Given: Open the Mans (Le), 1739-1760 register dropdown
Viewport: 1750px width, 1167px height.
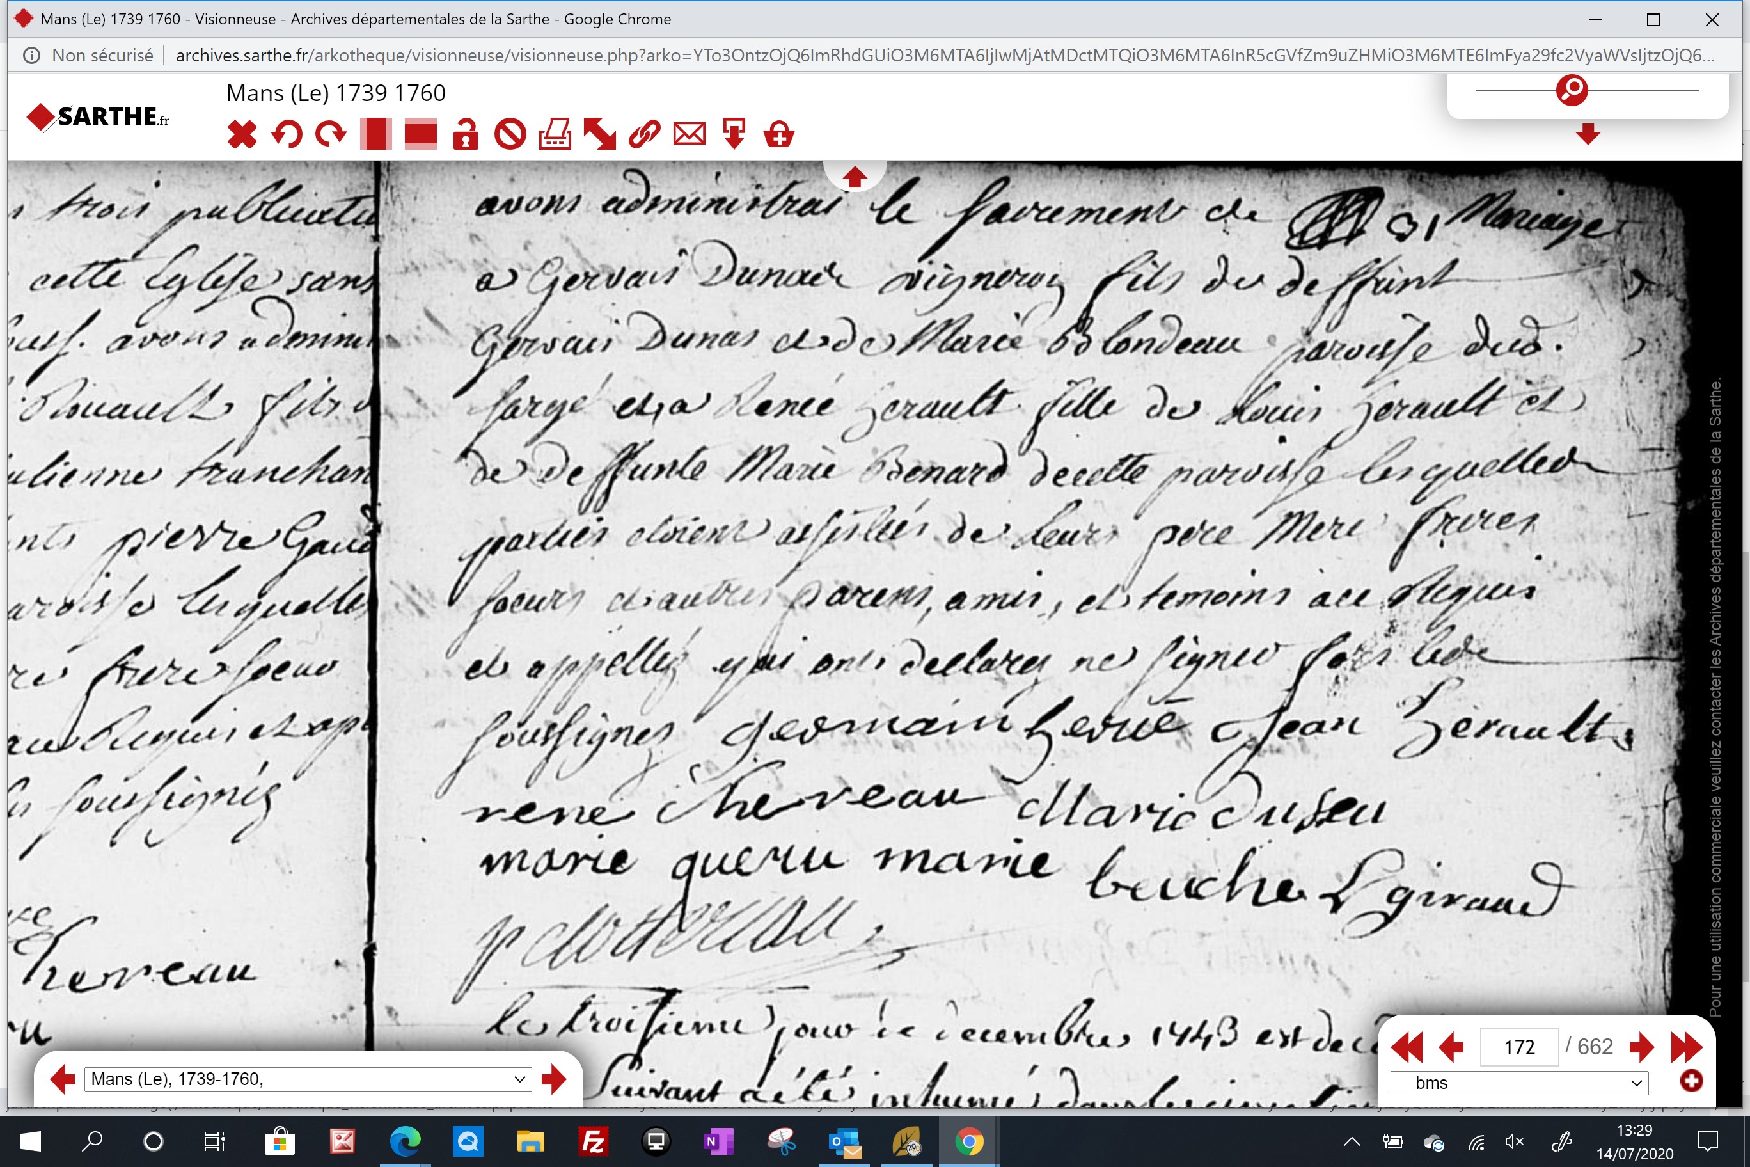Looking at the screenshot, I should click(x=308, y=1079).
